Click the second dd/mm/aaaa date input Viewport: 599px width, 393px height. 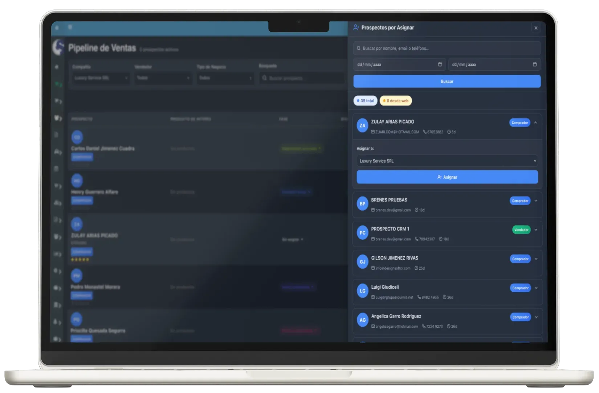(x=494, y=65)
